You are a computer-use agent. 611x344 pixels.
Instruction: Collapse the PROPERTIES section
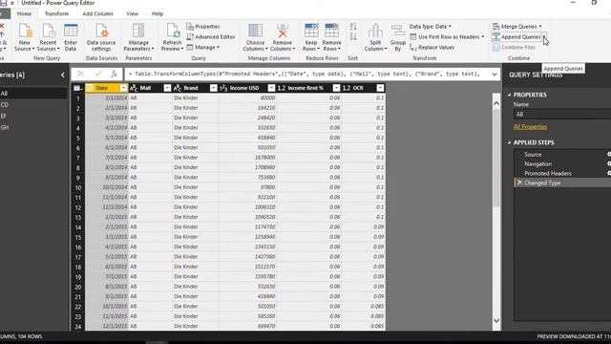tap(509, 95)
